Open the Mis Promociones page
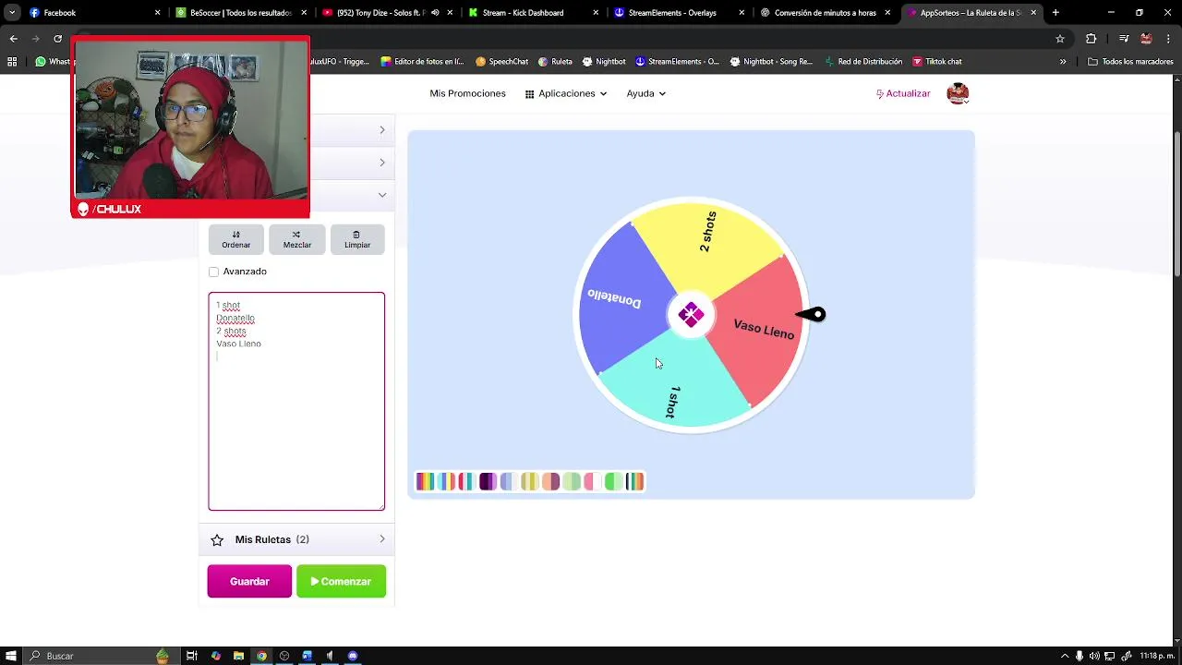Image resolution: width=1182 pixels, height=665 pixels. (467, 93)
